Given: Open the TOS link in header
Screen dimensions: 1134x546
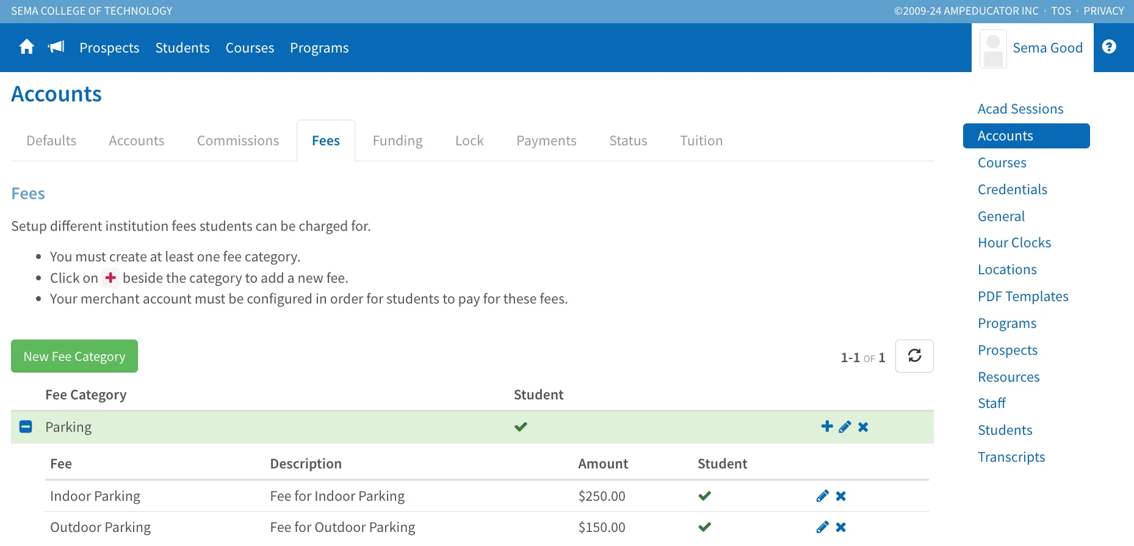Looking at the screenshot, I should click(x=1061, y=11).
